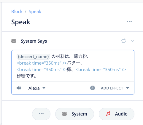Screen dimensions: 143x125
Task: Click the ADD EFFECT down arrow
Action: 128,88
